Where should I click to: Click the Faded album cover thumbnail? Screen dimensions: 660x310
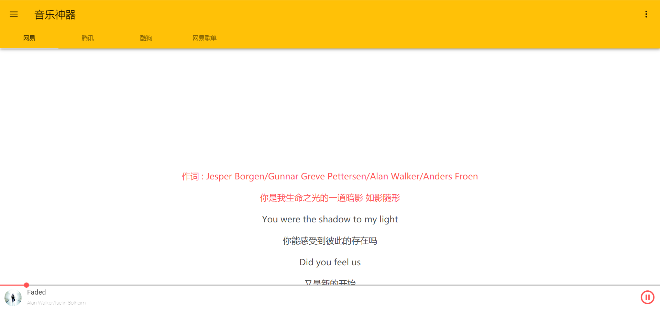(x=13, y=297)
